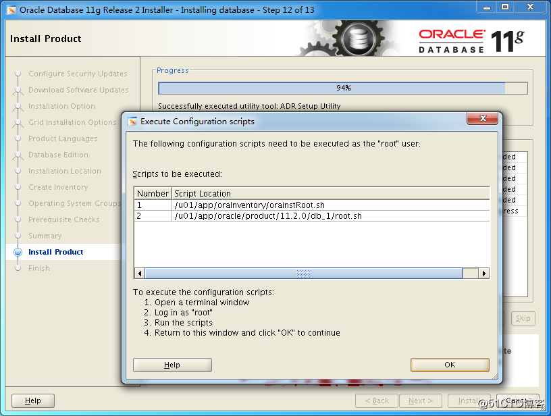Screen dimensions: 551x416
Task: Minimize the Oracle installer window
Action: (486, 7)
